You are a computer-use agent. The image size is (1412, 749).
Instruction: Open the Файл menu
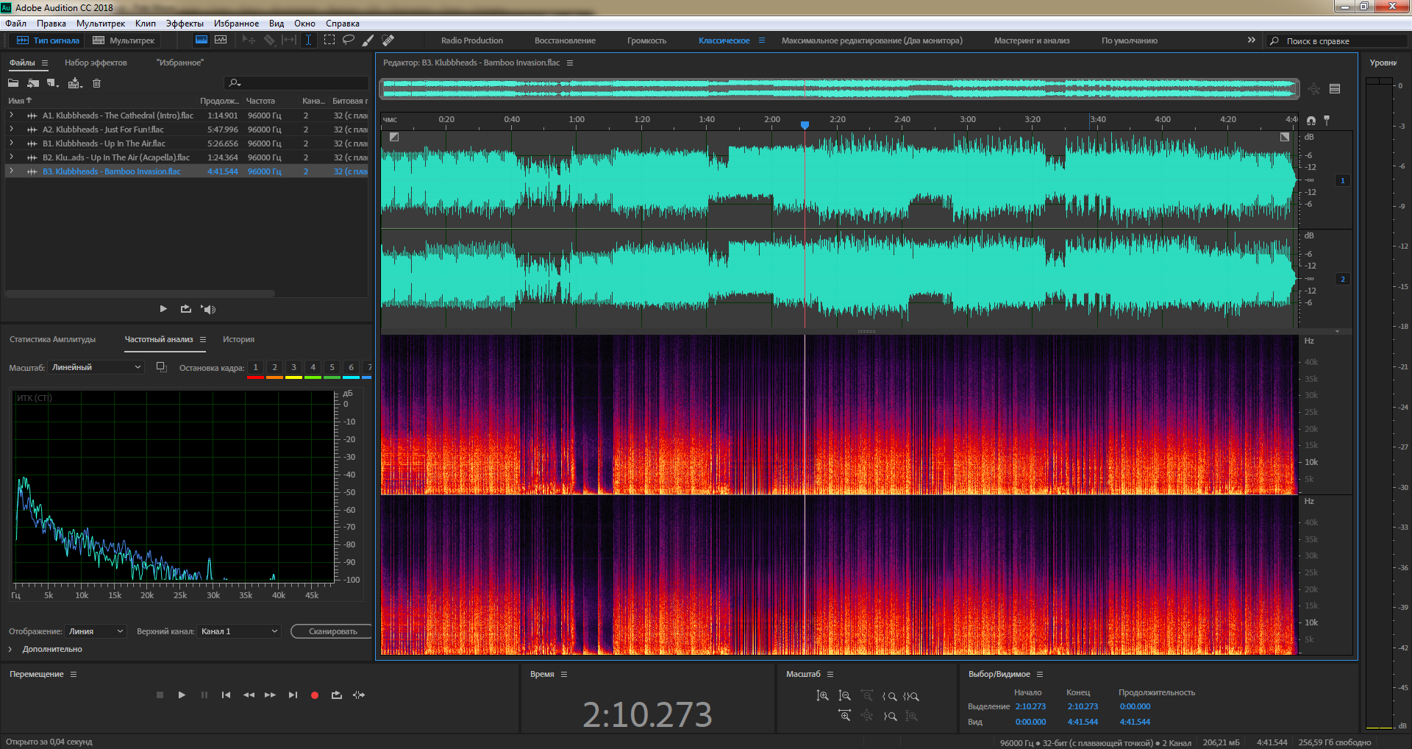click(x=15, y=24)
